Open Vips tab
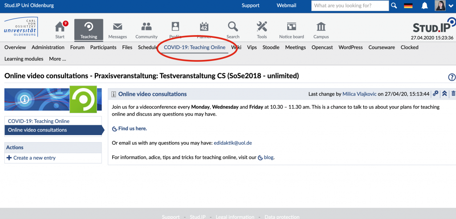The height and width of the screenshot is (219, 456). 252,47
